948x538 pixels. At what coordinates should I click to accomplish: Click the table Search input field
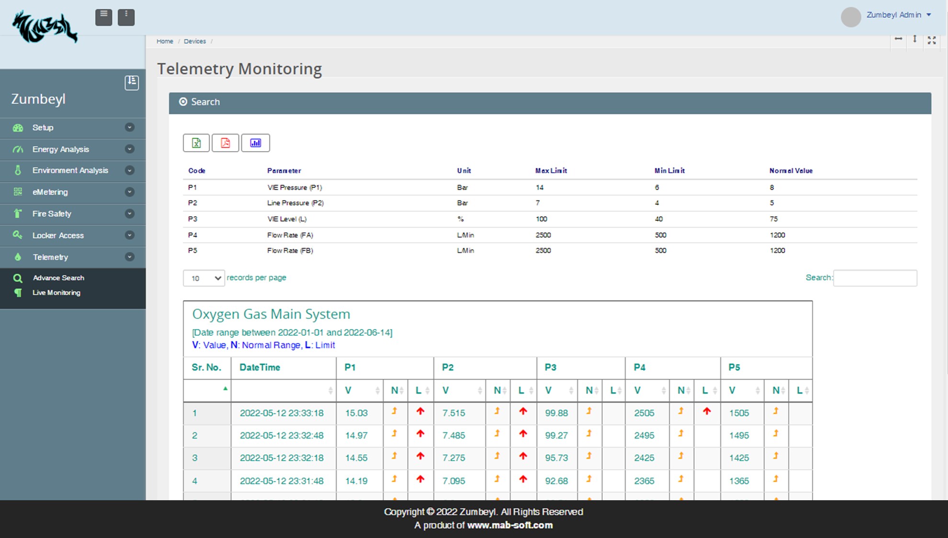point(875,278)
